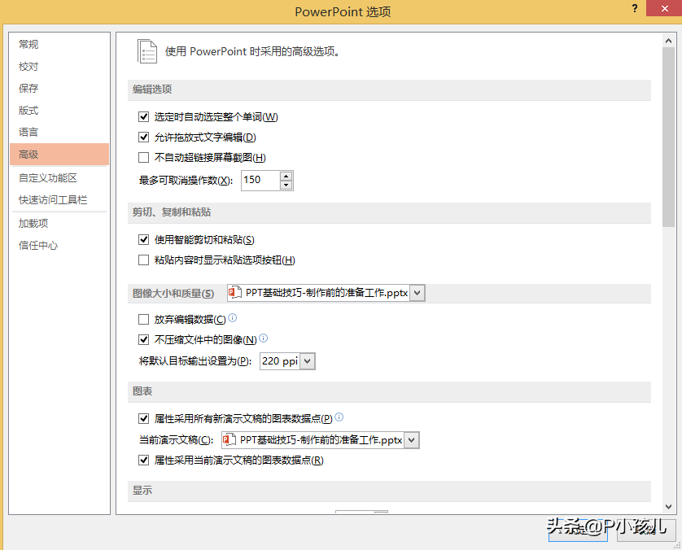This screenshot has height=550, width=682.
Task: Increase the maximum undo count with up arrow
Action: pyautogui.click(x=286, y=176)
